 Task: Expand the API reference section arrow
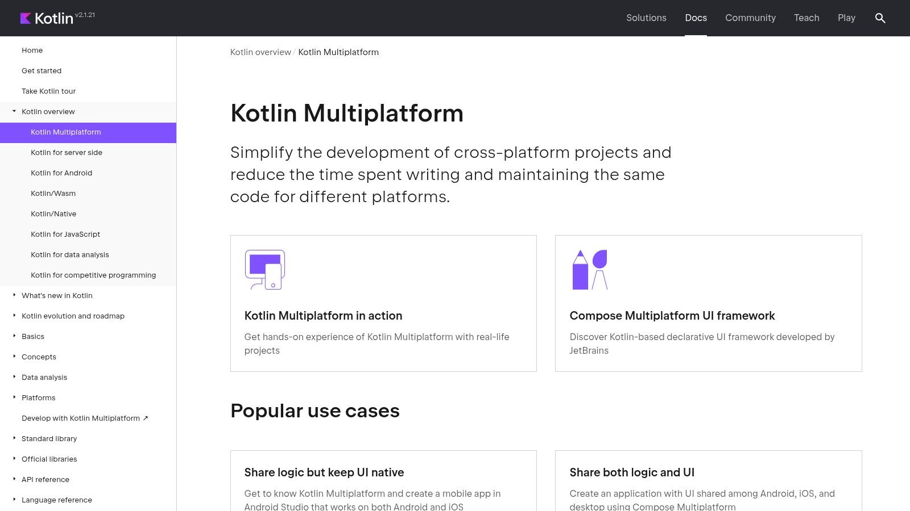pyautogui.click(x=14, y=479)
